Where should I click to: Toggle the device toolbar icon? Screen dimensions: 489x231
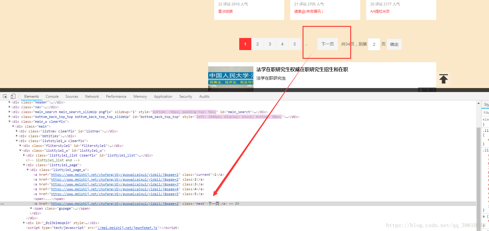(x=13, y=97)
